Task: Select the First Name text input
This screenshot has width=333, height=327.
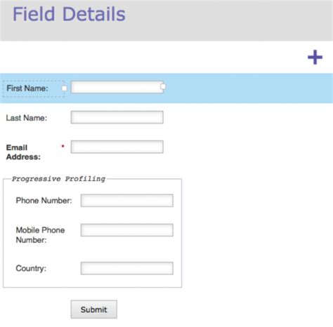Action: 117,87
